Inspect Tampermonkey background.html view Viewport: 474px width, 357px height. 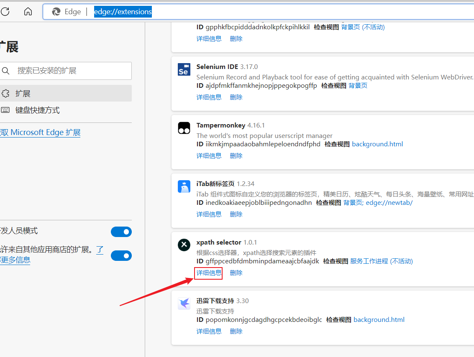coord(377,144)
